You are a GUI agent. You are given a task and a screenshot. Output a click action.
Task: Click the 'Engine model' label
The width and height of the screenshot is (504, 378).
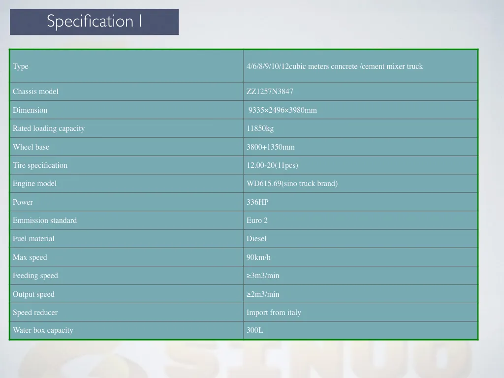tap(35, 184)
